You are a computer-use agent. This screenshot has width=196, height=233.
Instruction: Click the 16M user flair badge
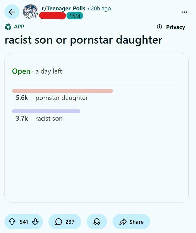(x=75, y=16)
